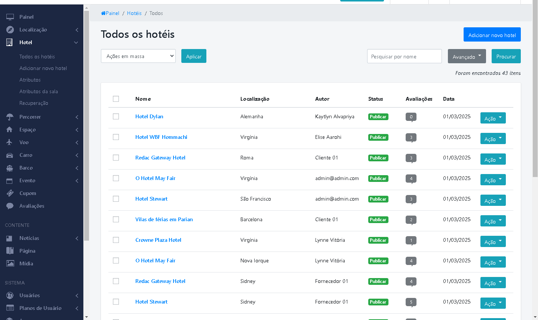This screenshot has height=320, width=538.
Task: Select the Crowne Plaza Hotel row checkbox
Action: click(x=116, y=240)
